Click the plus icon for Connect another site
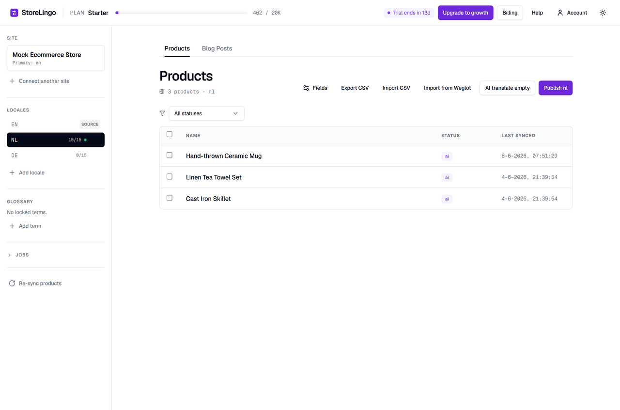 [12, 81]
